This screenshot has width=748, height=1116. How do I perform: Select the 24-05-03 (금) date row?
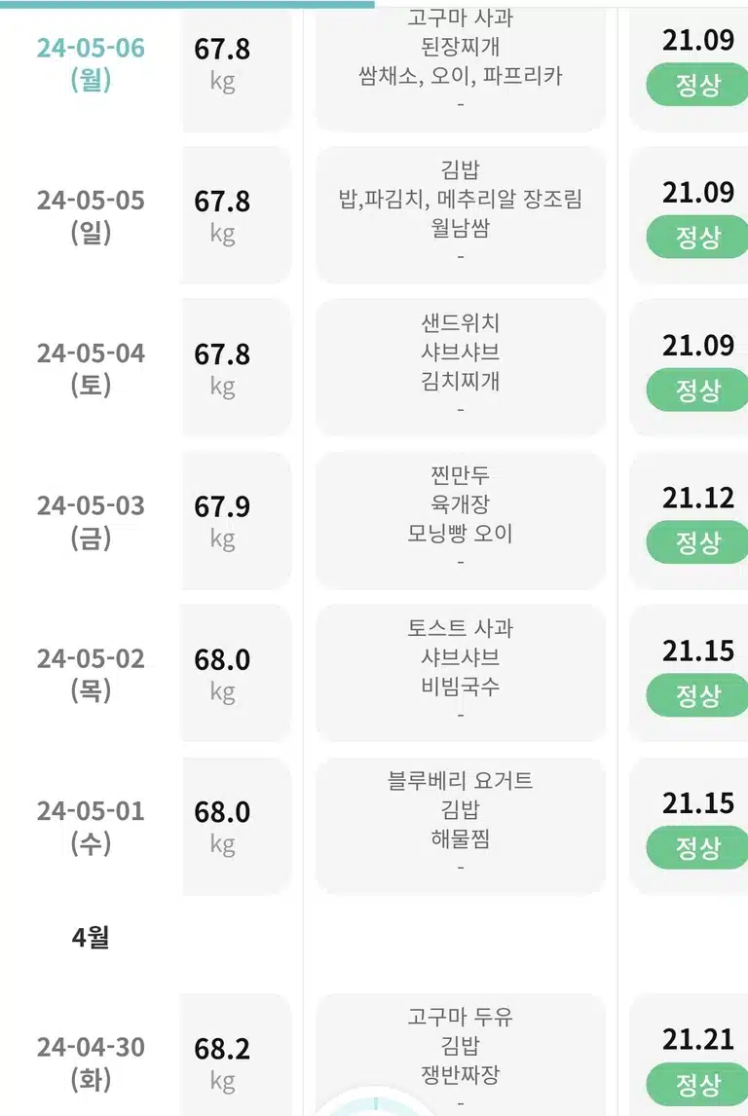pos(91,521)
